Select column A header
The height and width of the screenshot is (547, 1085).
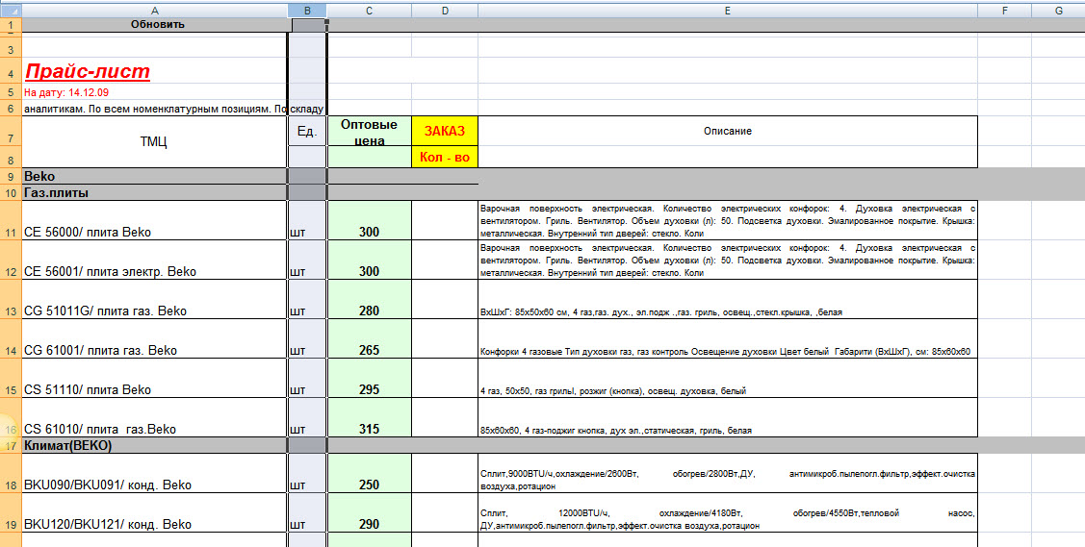click(x=154, y=11)
